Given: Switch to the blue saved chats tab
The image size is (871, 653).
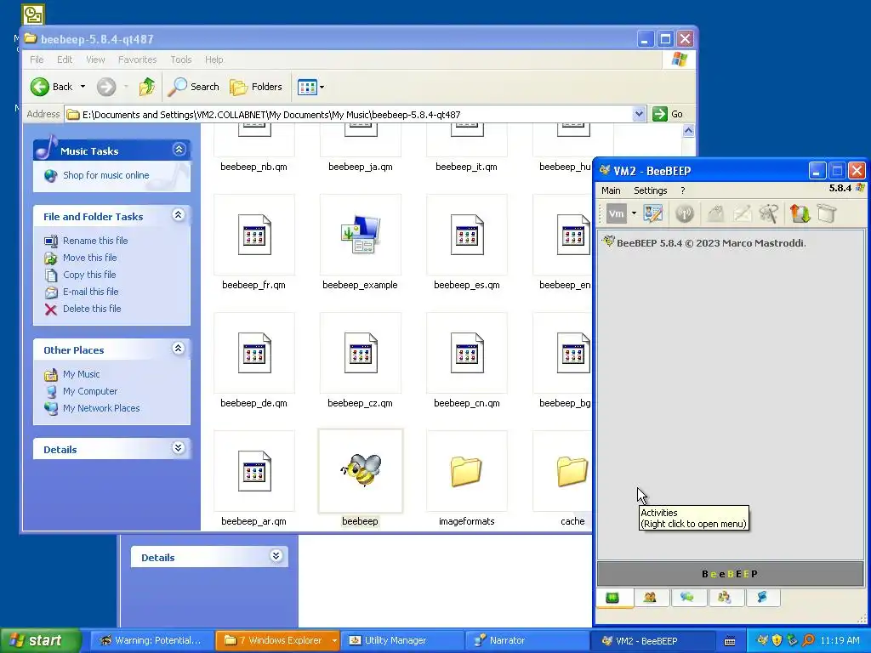Looking at the screenshot, I should (761, 598).
